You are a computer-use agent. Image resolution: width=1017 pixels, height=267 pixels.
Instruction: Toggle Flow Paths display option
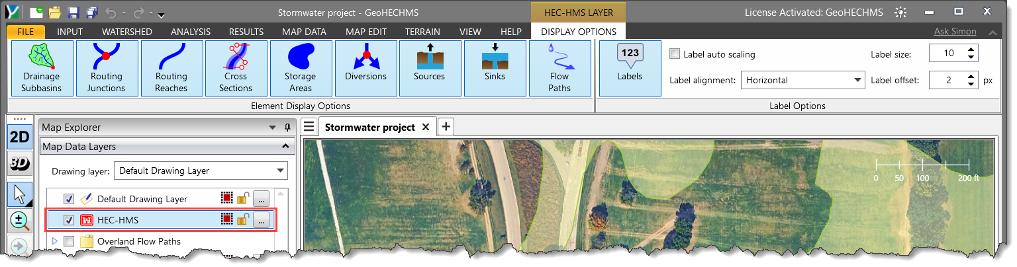[x=559, y=69]
